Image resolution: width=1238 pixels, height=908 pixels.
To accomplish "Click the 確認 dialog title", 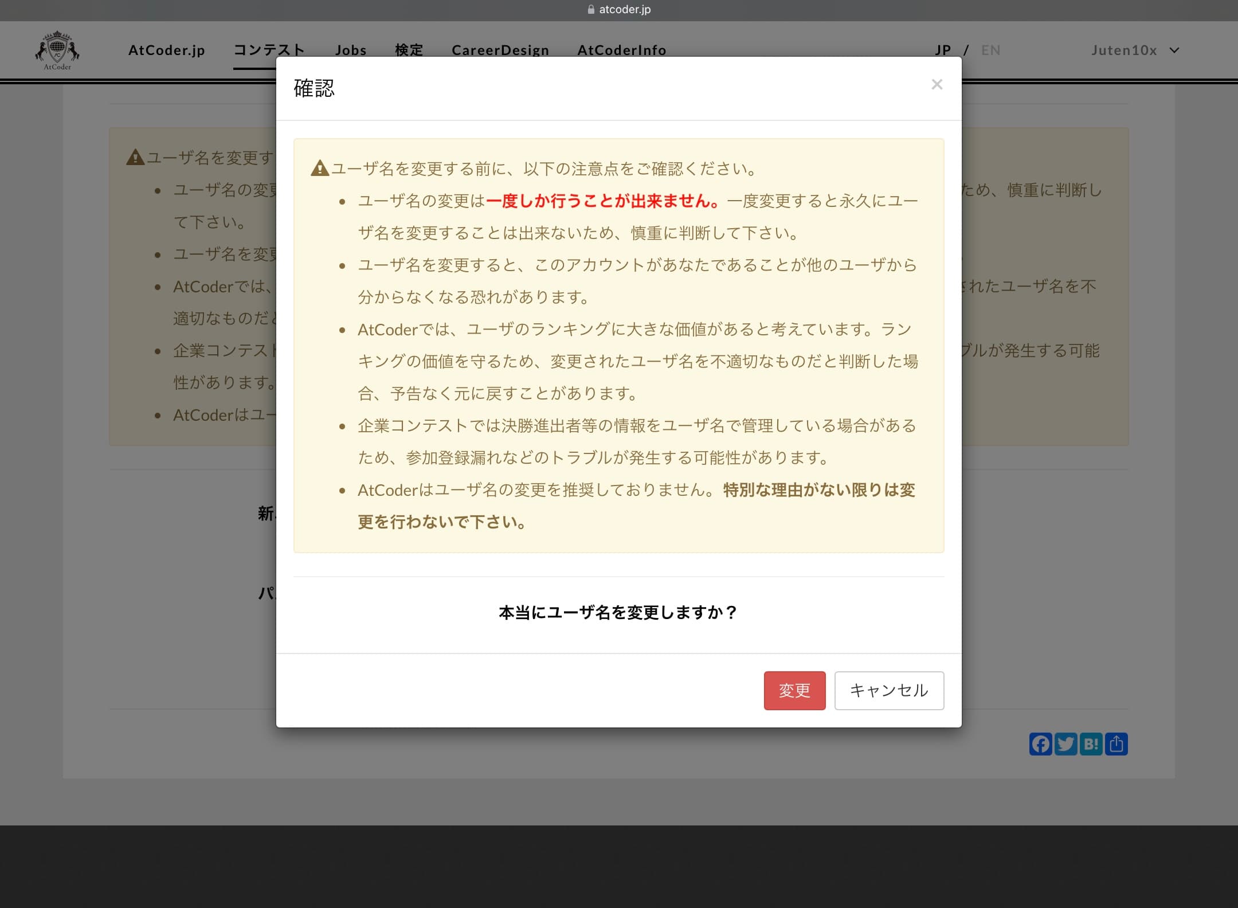I will 314,88.
